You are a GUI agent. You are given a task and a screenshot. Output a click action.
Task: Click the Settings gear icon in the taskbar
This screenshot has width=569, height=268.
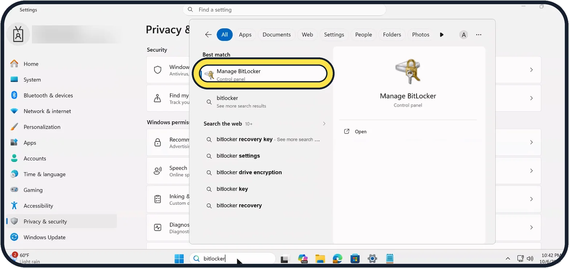(x=372, y=259)
